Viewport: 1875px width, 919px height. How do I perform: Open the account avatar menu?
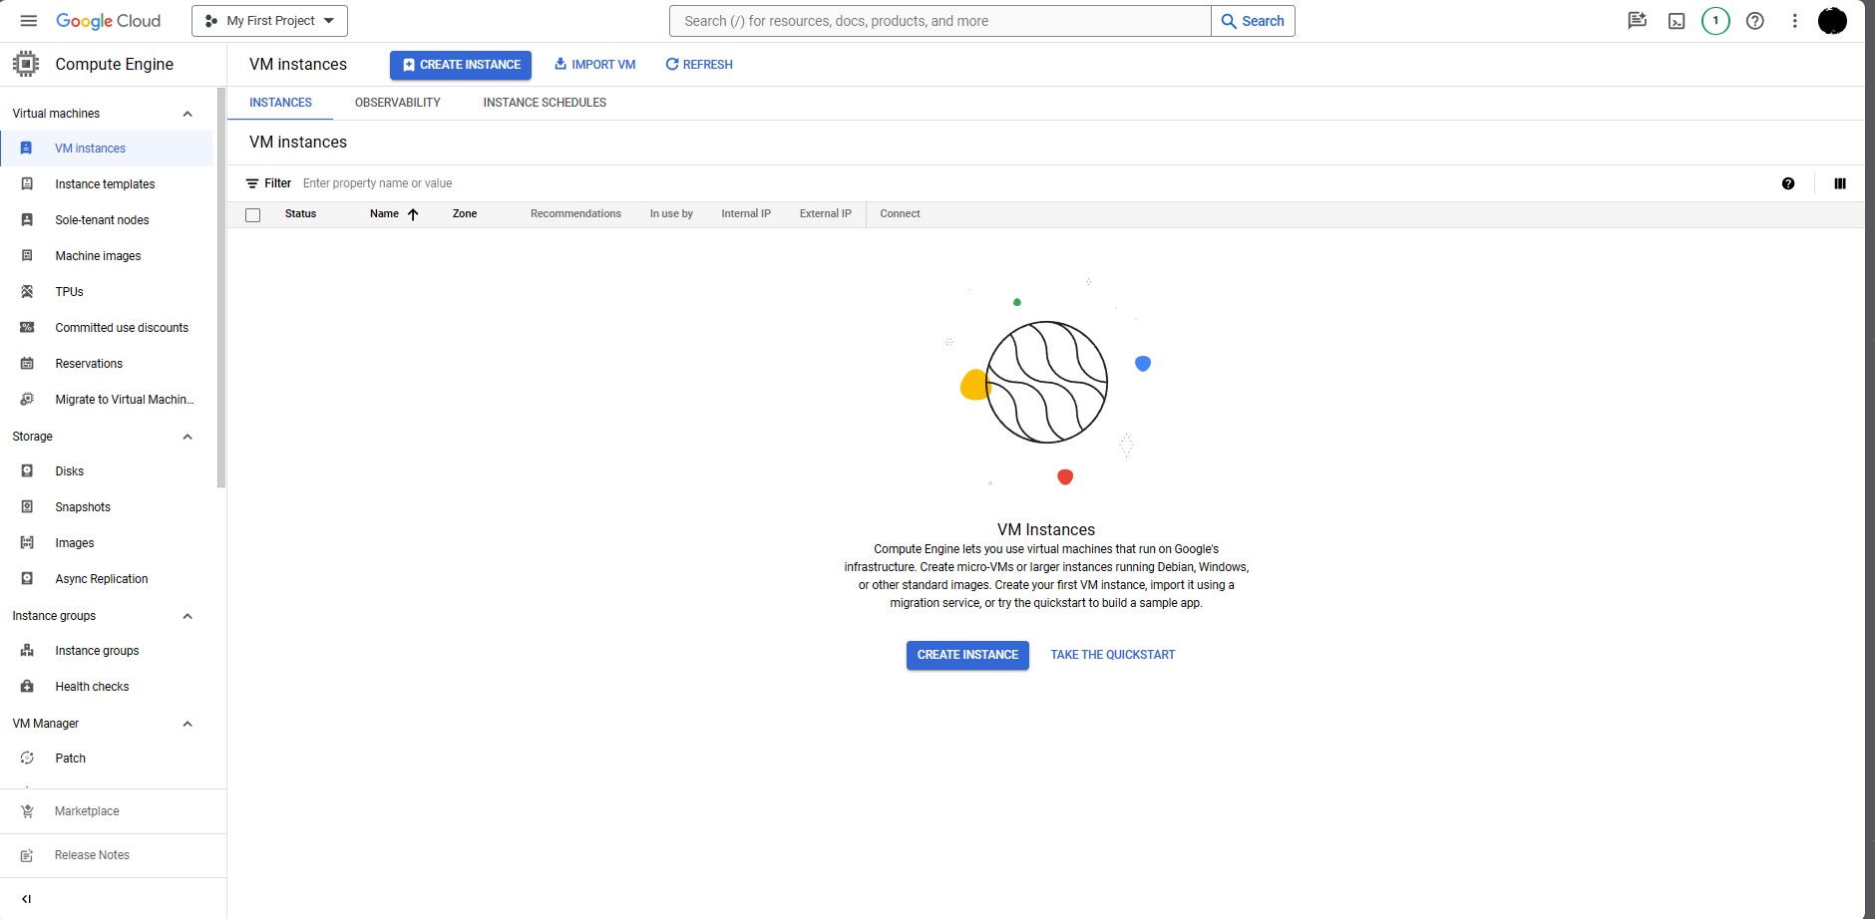1832,21
